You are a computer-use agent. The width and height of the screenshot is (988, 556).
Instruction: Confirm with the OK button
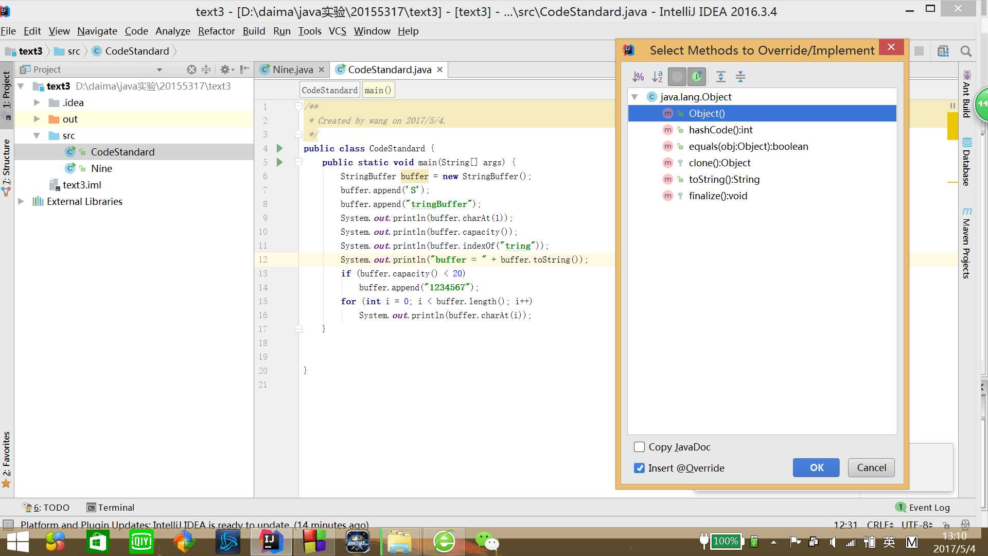coord(816,467)
